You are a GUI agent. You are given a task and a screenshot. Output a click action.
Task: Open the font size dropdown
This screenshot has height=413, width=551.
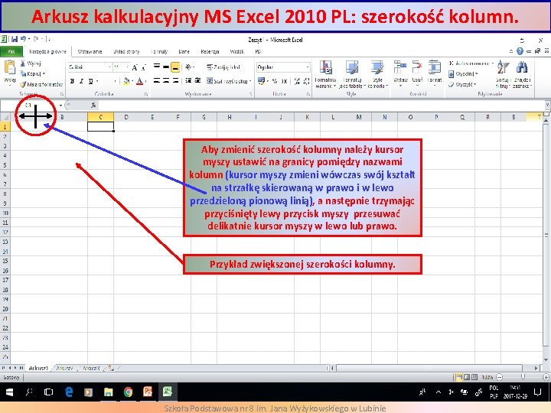127,67
